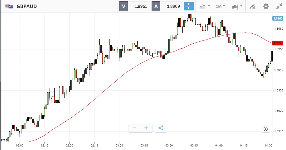Jump to latest with double-arrow button

pos(266,129)
